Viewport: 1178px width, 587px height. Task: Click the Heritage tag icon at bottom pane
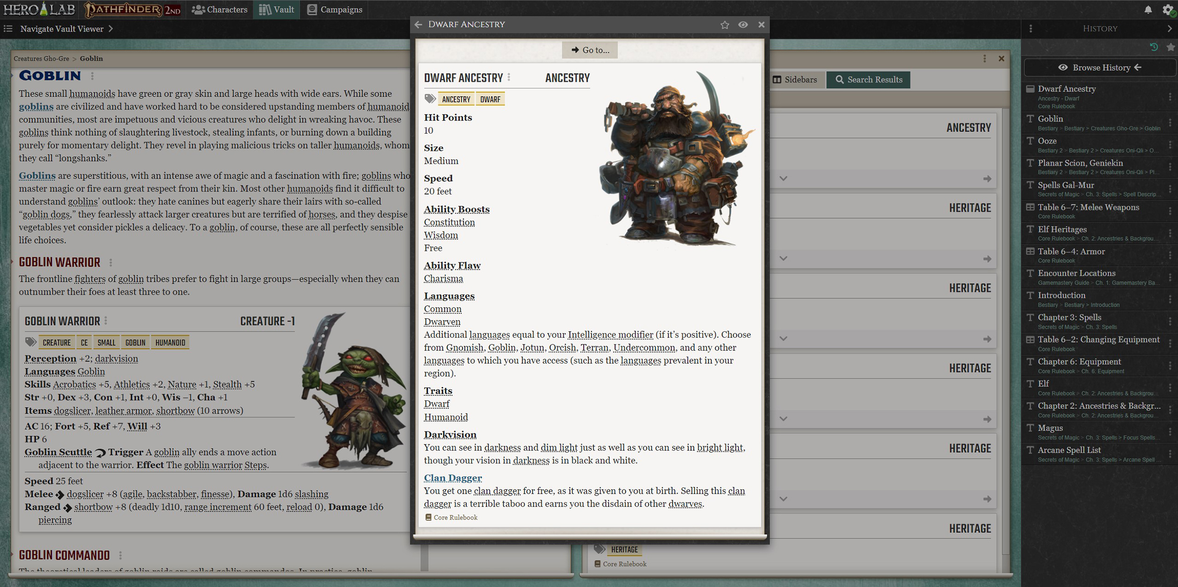point(599,549)
